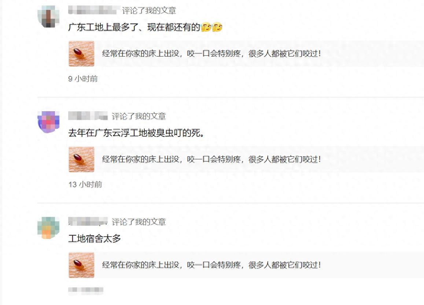This screenshot has width=424, height=305.
Task: Click the comment text 工地宿舍太多
Action: (x=95, y=239)
